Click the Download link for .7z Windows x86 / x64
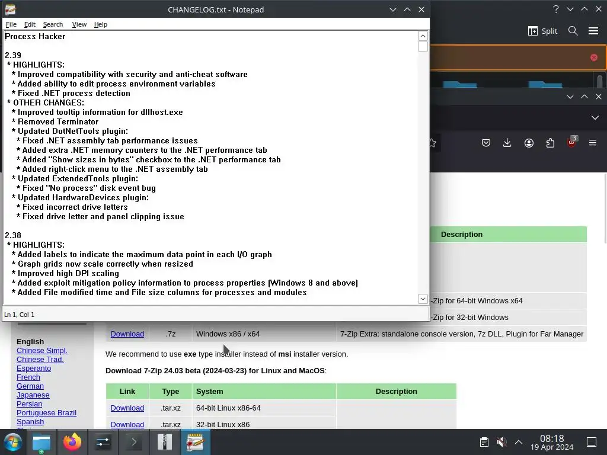The width and height of the screenshot is (607, 455). pyautogui.click(x=127, y=334)
